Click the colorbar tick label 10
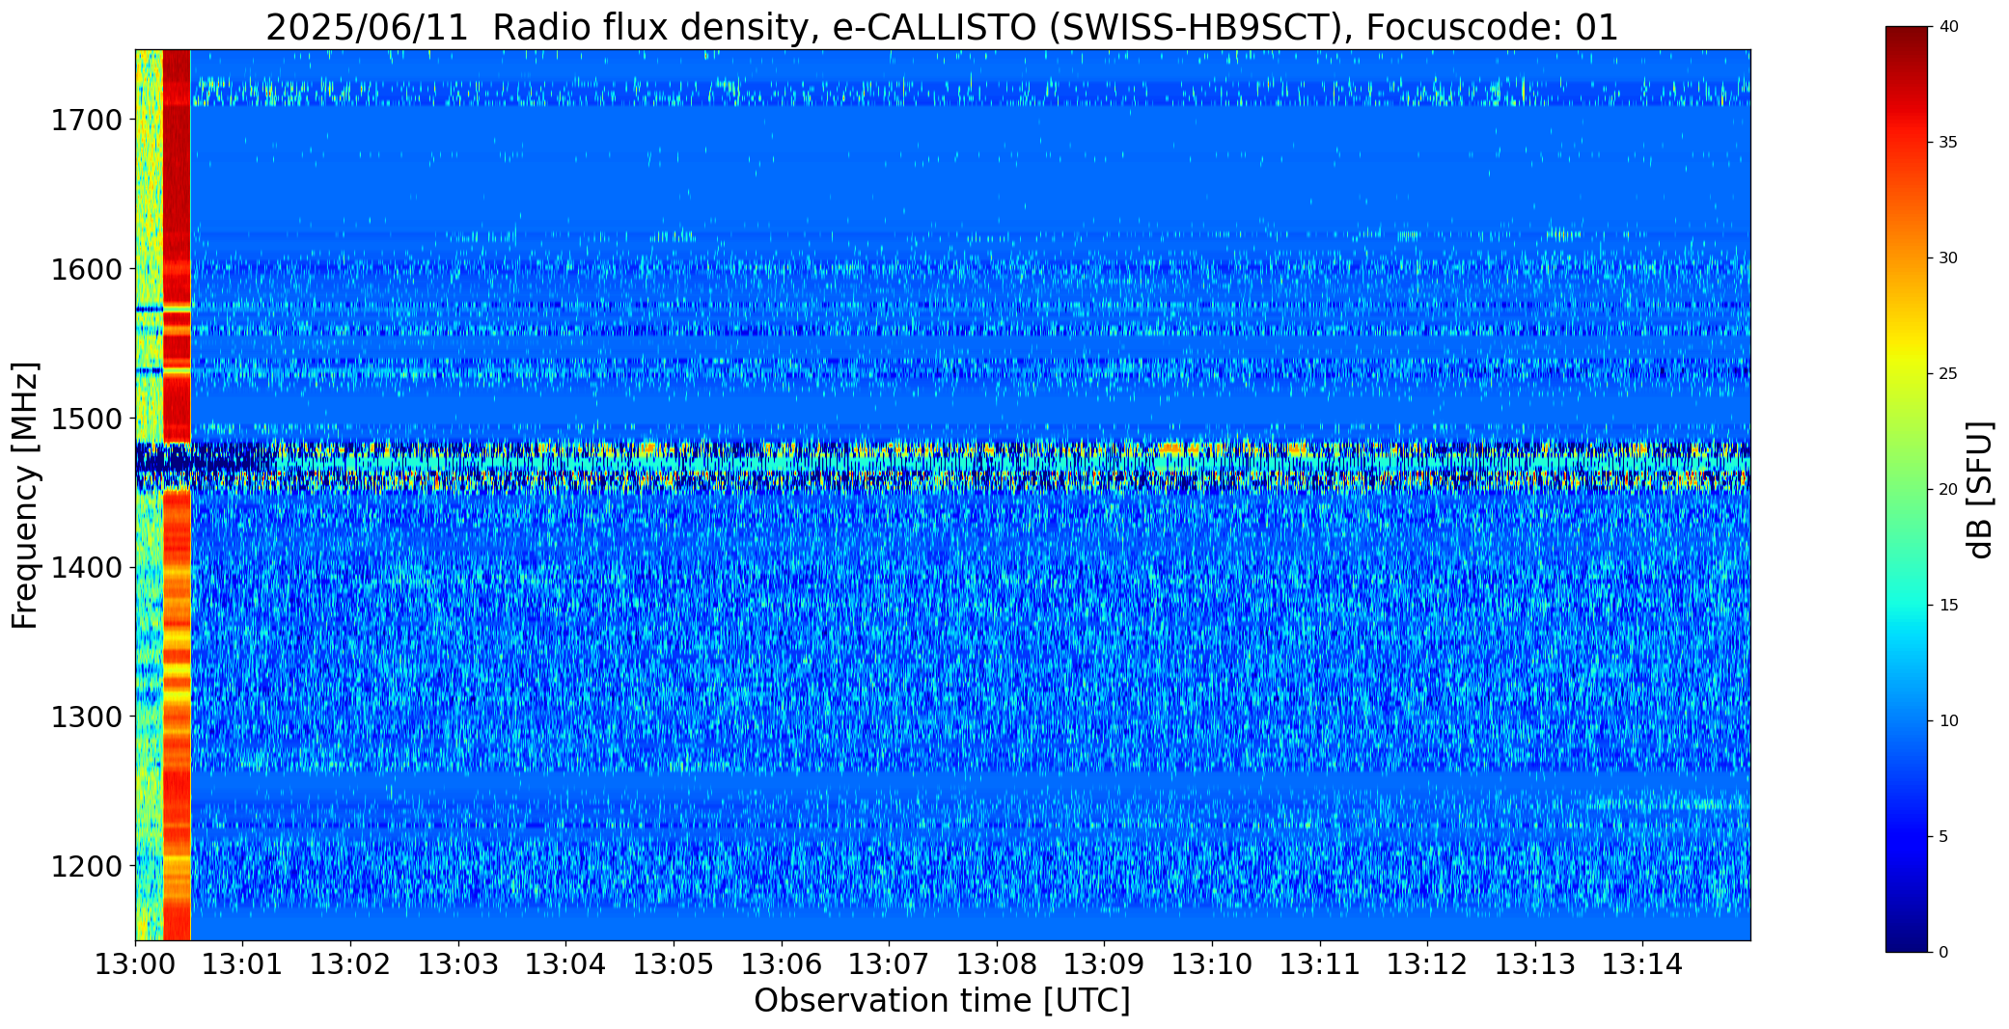2009x1029 pixels. tap(1948, 721)
